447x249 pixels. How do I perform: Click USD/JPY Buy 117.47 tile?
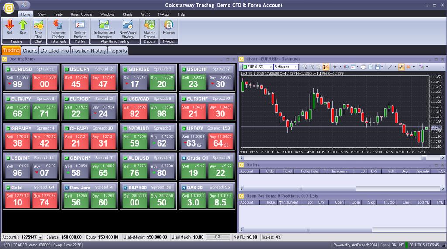click(x=103, y=82)
